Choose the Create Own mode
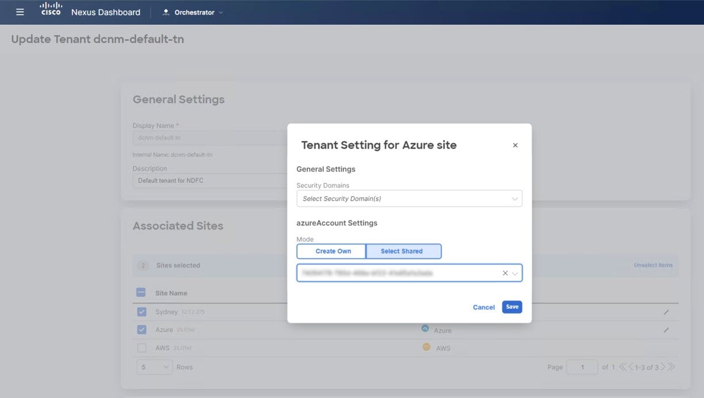Viewport: 704px width, 398px height. pos(331,251)
